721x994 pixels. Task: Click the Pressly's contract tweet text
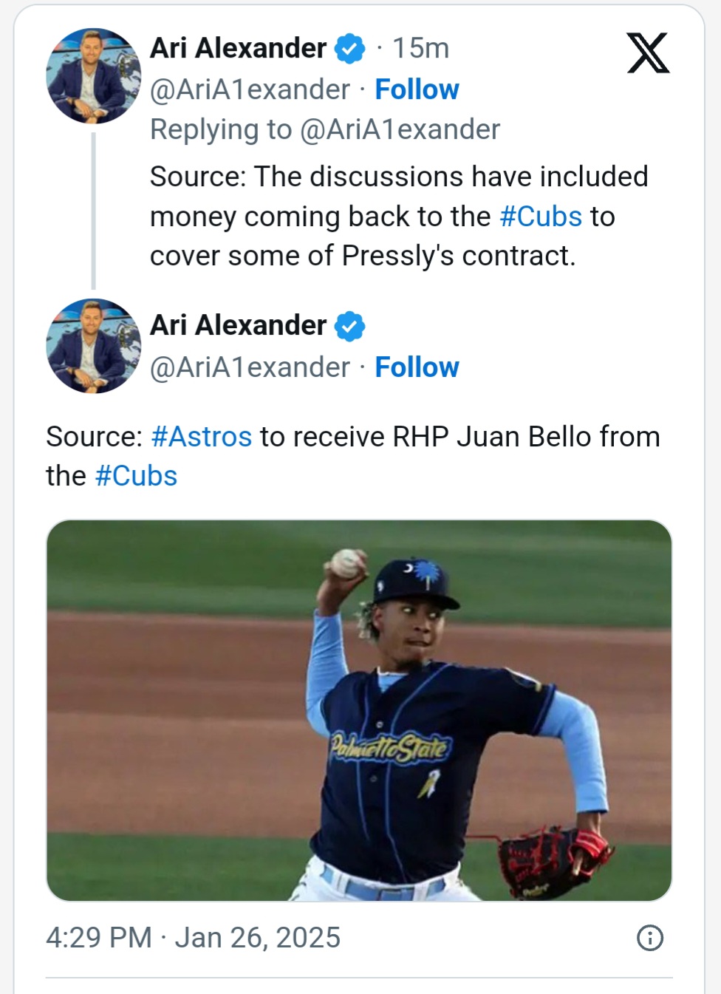pyautogui.click(x=399, y=217)
